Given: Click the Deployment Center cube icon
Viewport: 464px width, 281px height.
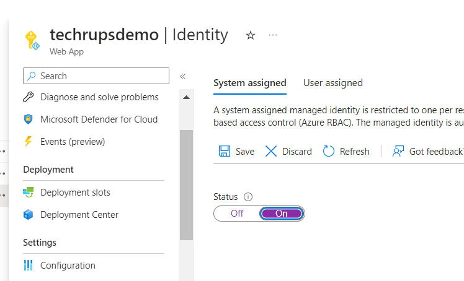Looking at the screenshot, I should point(28,215).
